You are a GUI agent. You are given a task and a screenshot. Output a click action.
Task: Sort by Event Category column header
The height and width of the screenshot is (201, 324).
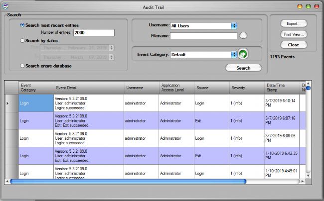[36, 88]
